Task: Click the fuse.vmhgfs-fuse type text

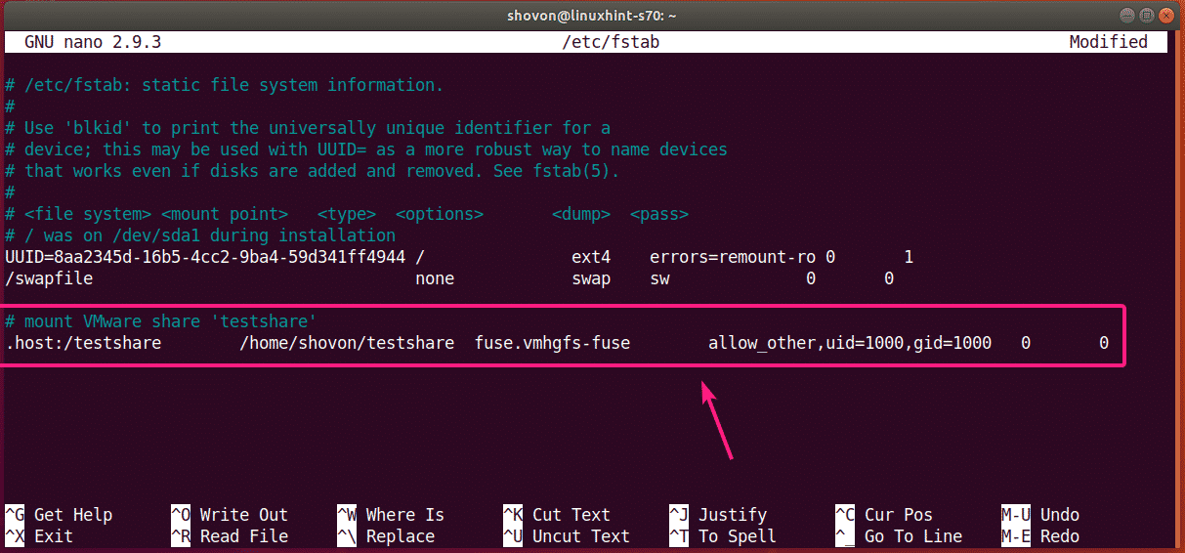Action: coord(552,343)
